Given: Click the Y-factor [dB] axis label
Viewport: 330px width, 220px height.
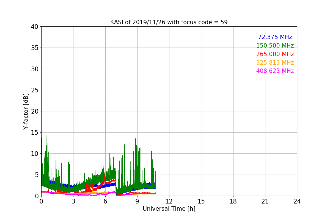Looking at the screenshot, I should 26,111.
